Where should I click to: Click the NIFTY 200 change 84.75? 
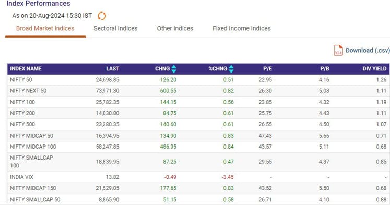pos(170,113)
